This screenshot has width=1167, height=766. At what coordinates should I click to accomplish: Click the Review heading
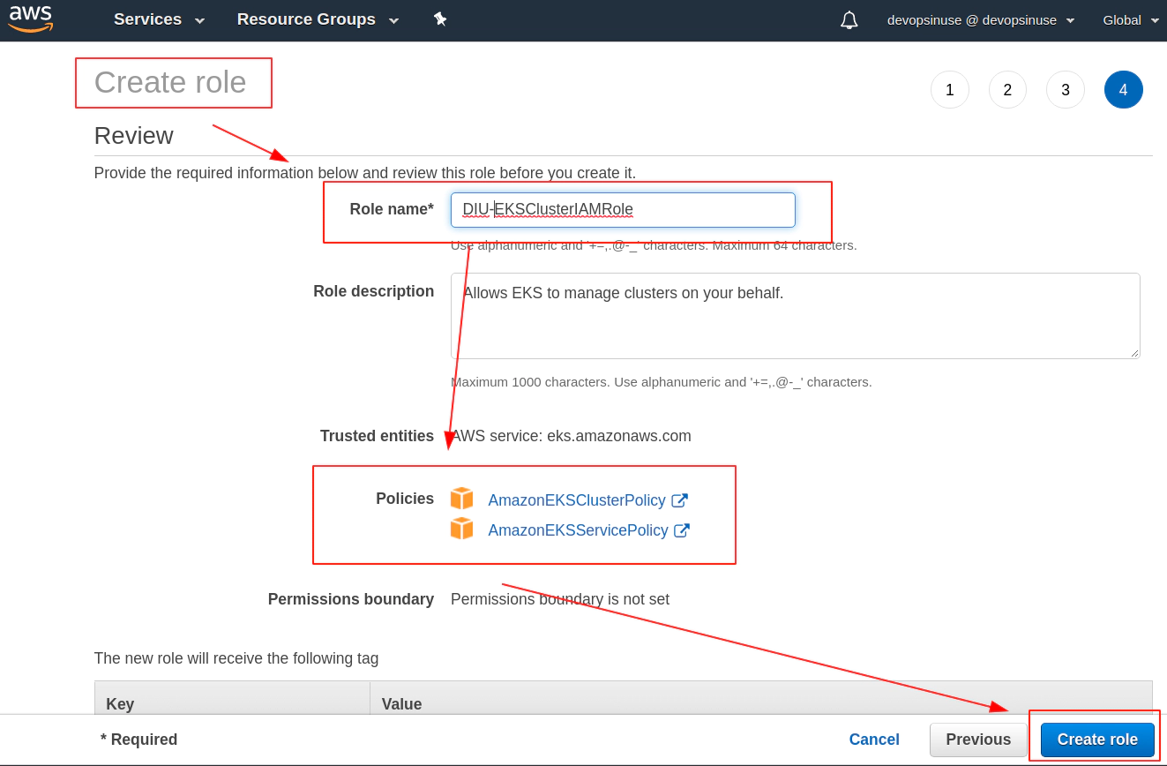(133, 136)
